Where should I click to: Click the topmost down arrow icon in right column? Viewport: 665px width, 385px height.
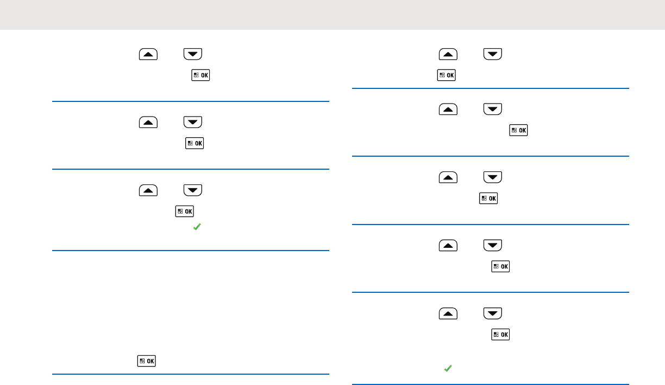point(493,54)
